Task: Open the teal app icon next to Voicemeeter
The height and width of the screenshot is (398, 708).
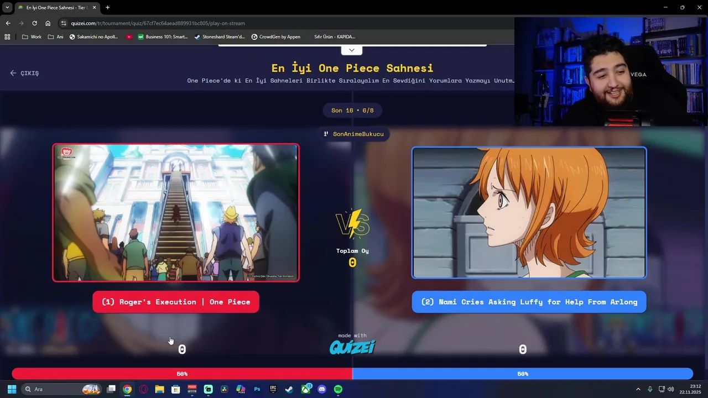Action: coord(208,389)
